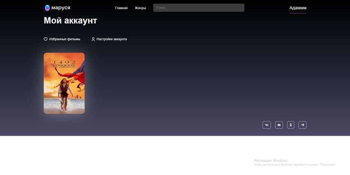Open the 1492 Conquest of Paradise poster
This screenshot has width=350, height=175.
pyautogui.click(x=64, y=83)
